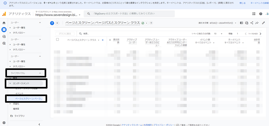
Task: Go to the previous table page arrow
Action: (246, 34)
